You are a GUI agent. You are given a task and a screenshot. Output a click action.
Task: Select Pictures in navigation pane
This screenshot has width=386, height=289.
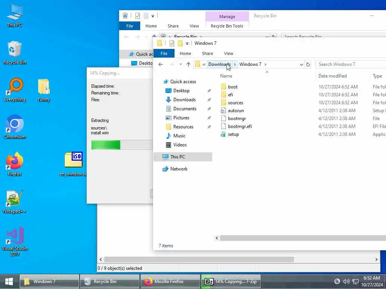click(x=181, y=118)
